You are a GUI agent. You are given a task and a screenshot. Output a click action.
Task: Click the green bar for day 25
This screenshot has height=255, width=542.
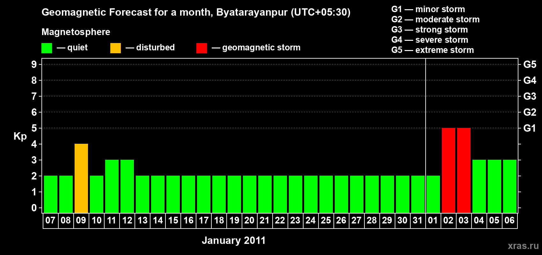(x=326, y=194)
